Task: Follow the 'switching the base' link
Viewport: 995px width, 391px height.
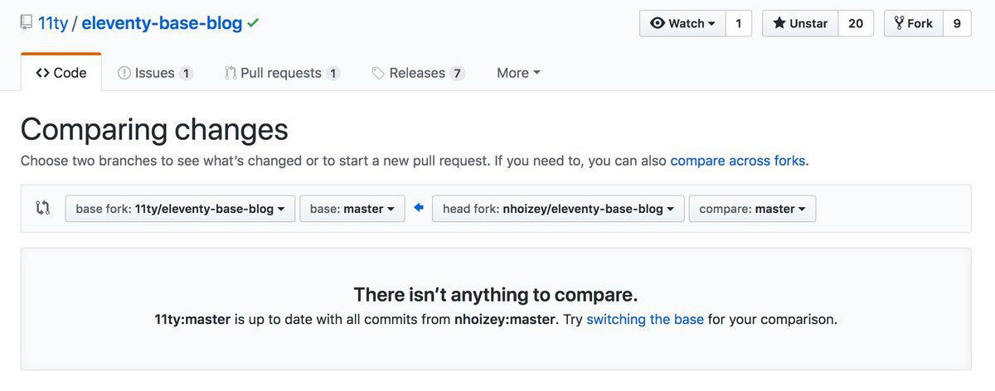Action: 645,319
